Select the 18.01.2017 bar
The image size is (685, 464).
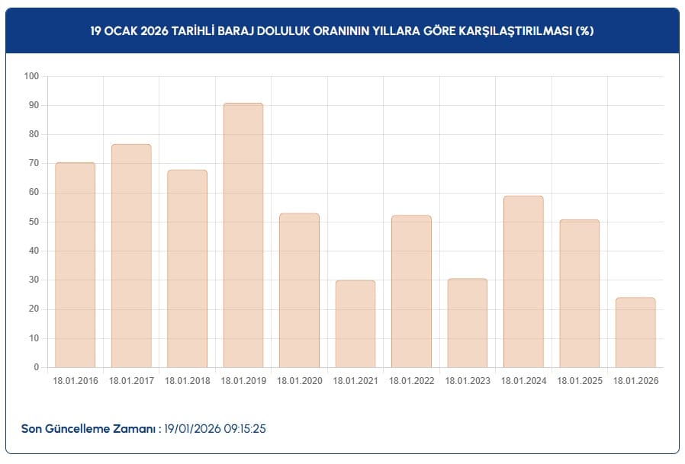point(131,256)
